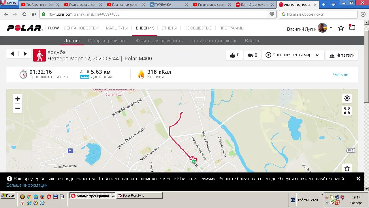Click the star icon on the map
The height and width of the screenshot is (208, 369).
[x=347, y=168]
